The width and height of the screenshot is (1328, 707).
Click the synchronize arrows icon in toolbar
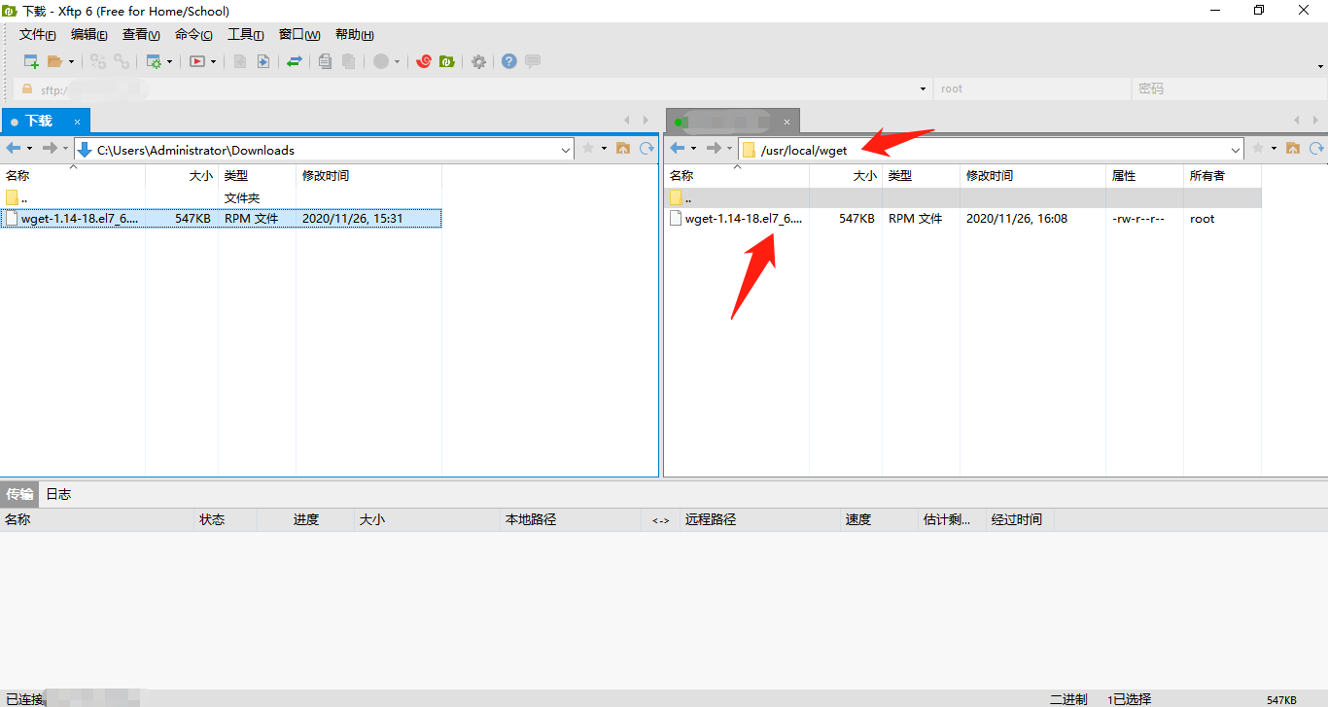tap(295, 61)
